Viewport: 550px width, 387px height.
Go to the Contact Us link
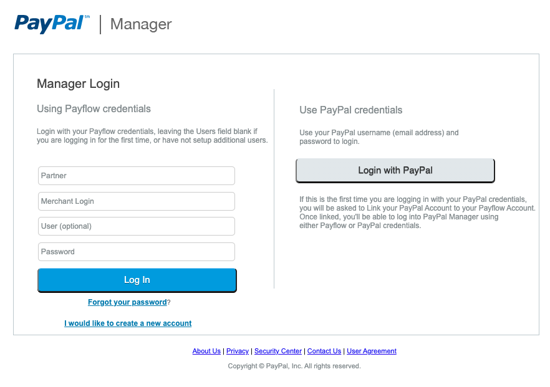pos(324,351)
